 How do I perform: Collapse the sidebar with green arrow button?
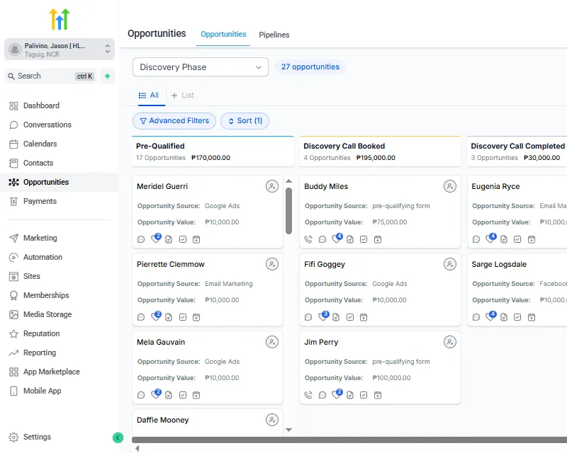click(x=118, y=437)
